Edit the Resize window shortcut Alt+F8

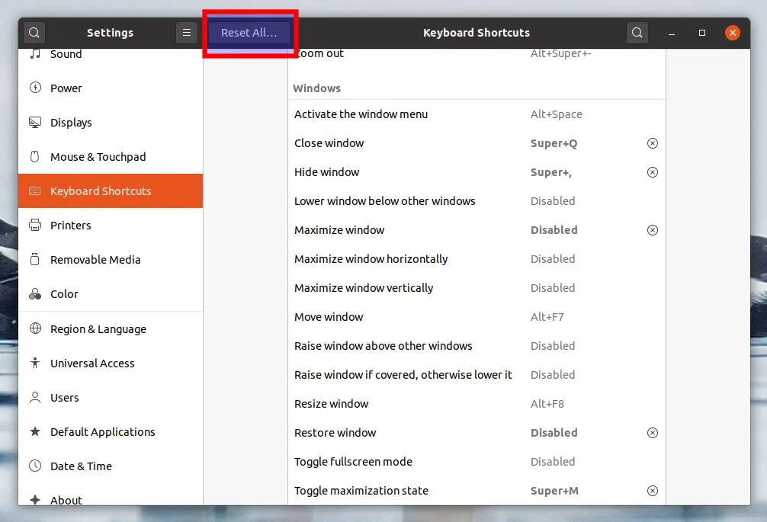[476, 404]
